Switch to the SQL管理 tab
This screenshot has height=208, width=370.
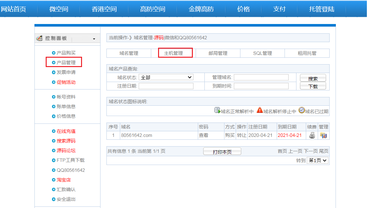(x=262, y=53)
